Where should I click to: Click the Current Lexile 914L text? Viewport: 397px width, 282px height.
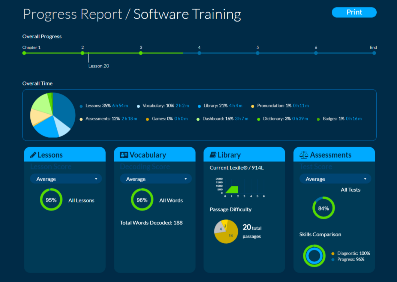tap(237, 168)
